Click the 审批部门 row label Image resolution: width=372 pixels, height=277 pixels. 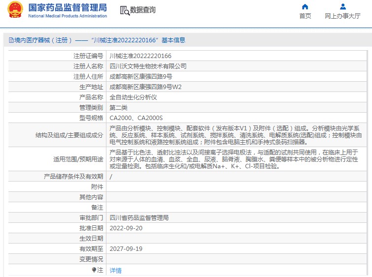[91, 218]
